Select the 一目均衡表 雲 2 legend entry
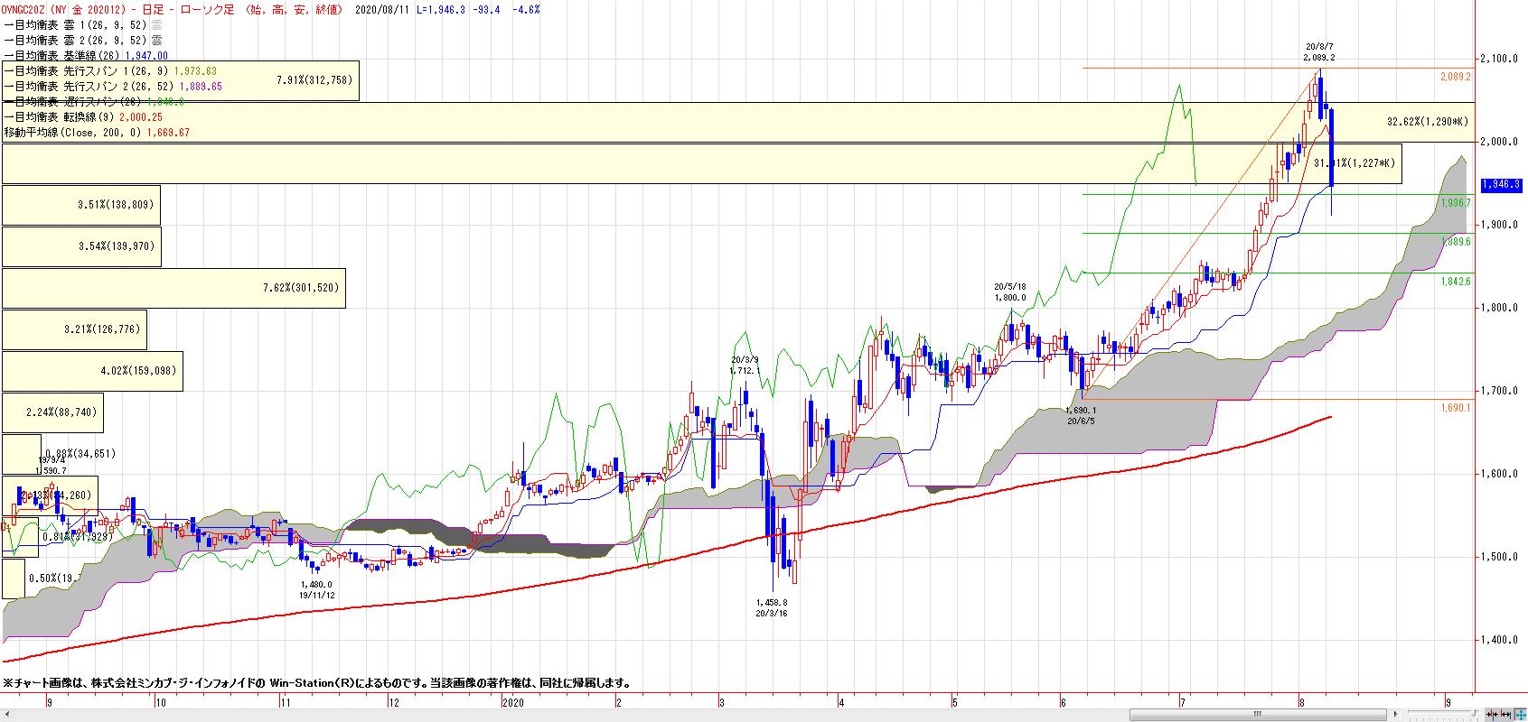 pos(83,40)
